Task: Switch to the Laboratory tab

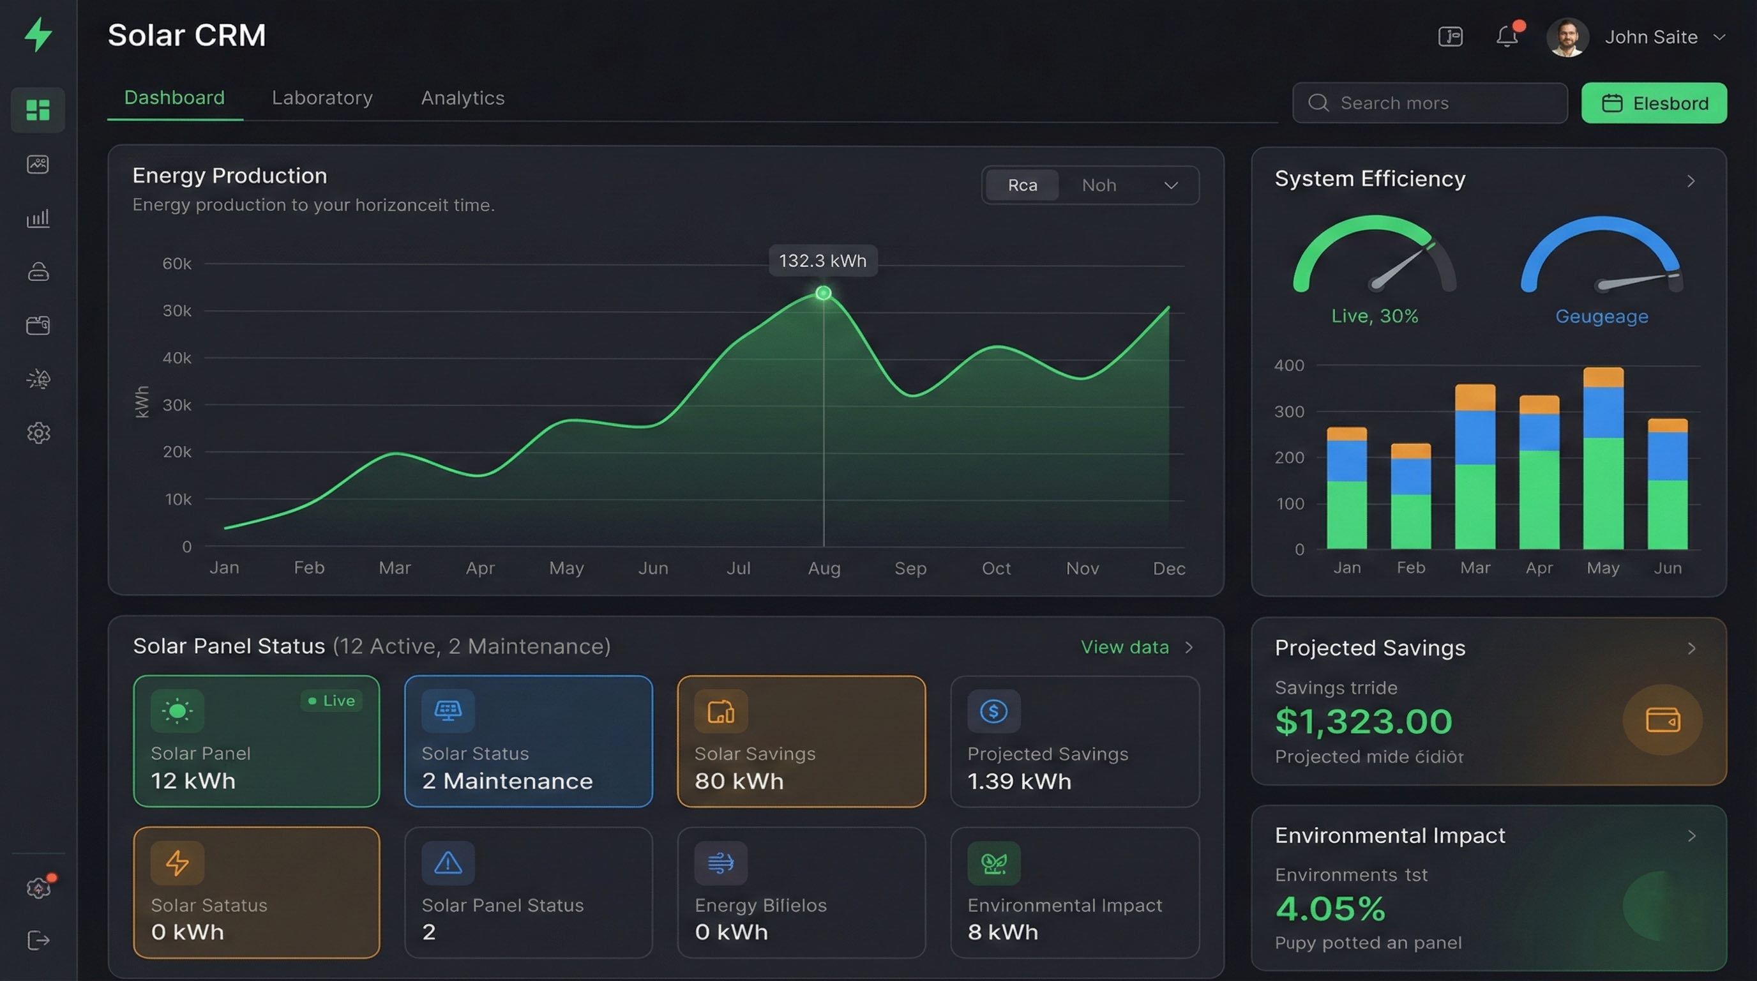Action: (322, 98)
